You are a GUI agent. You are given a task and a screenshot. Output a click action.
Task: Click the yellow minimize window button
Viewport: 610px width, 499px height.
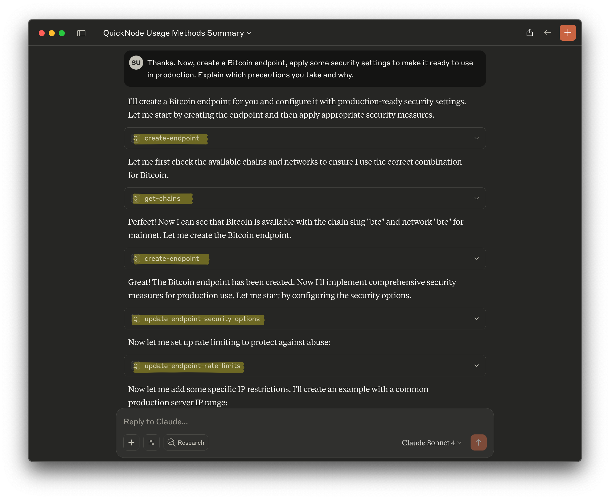tap(52, 33)
